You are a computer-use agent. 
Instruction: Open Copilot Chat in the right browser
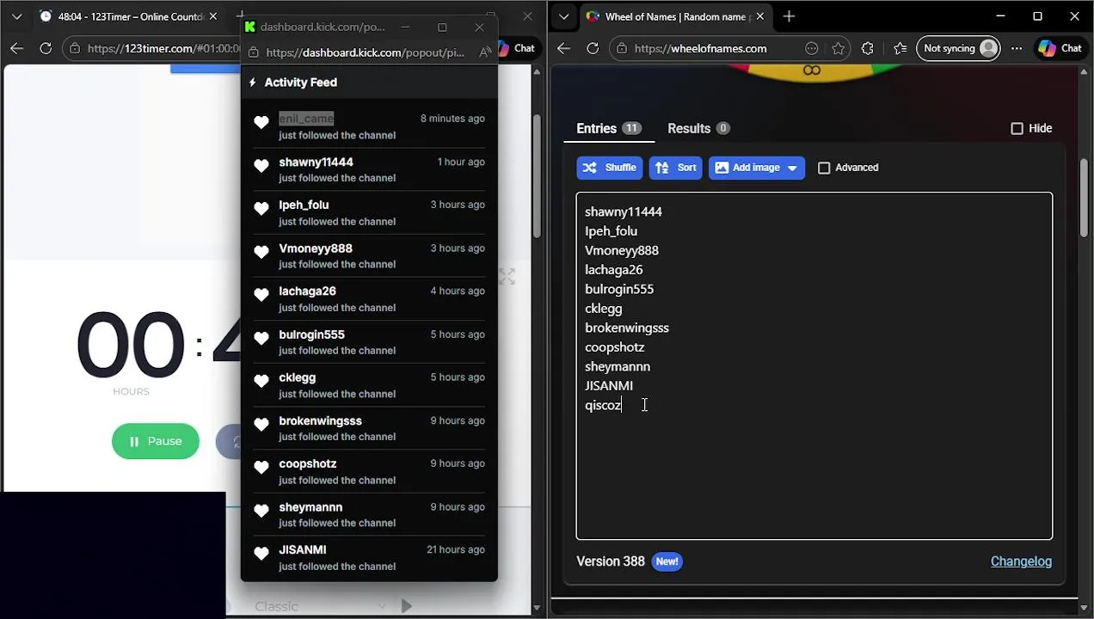click(x=1060, y=48)
